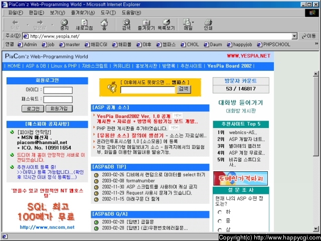Select the 상 survey radio button
321x241 pixels.
(220, 230)
